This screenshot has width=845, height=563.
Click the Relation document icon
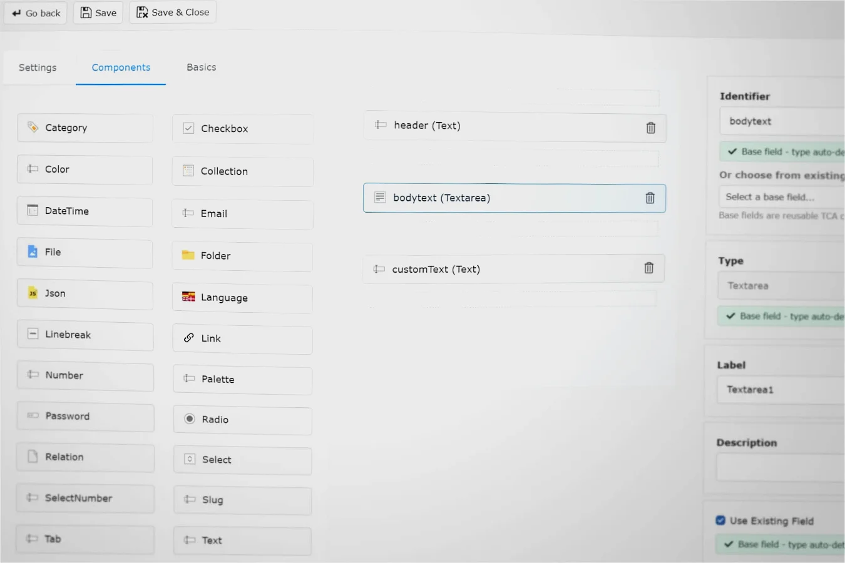33,456
